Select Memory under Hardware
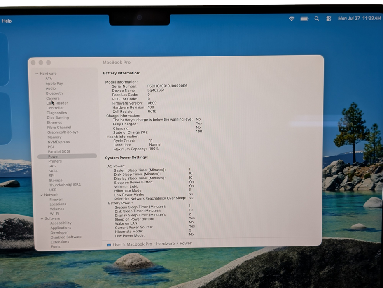 (54, 137)
